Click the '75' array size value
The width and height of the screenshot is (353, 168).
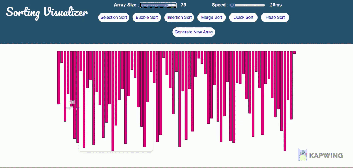pos(183,5)
